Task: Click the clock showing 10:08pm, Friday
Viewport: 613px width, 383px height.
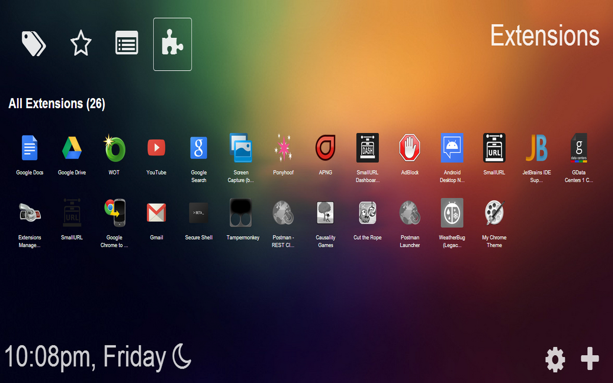Action: click(x=85, y=358)
